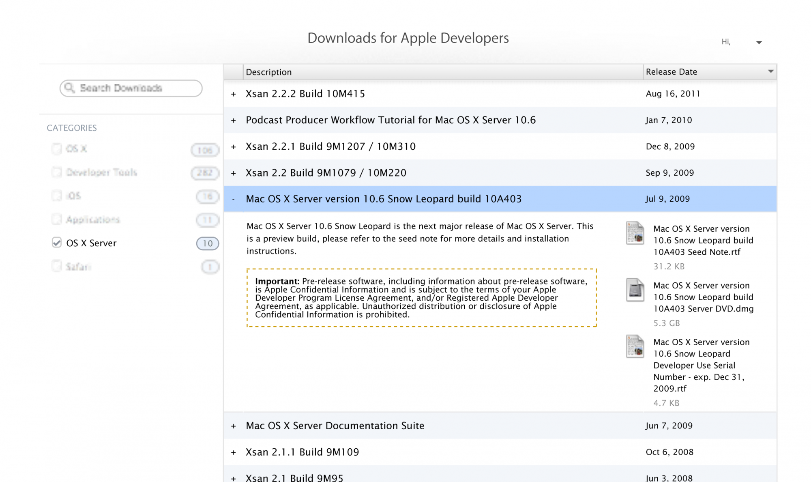Check the iOS category checkbox

(57, 196)
